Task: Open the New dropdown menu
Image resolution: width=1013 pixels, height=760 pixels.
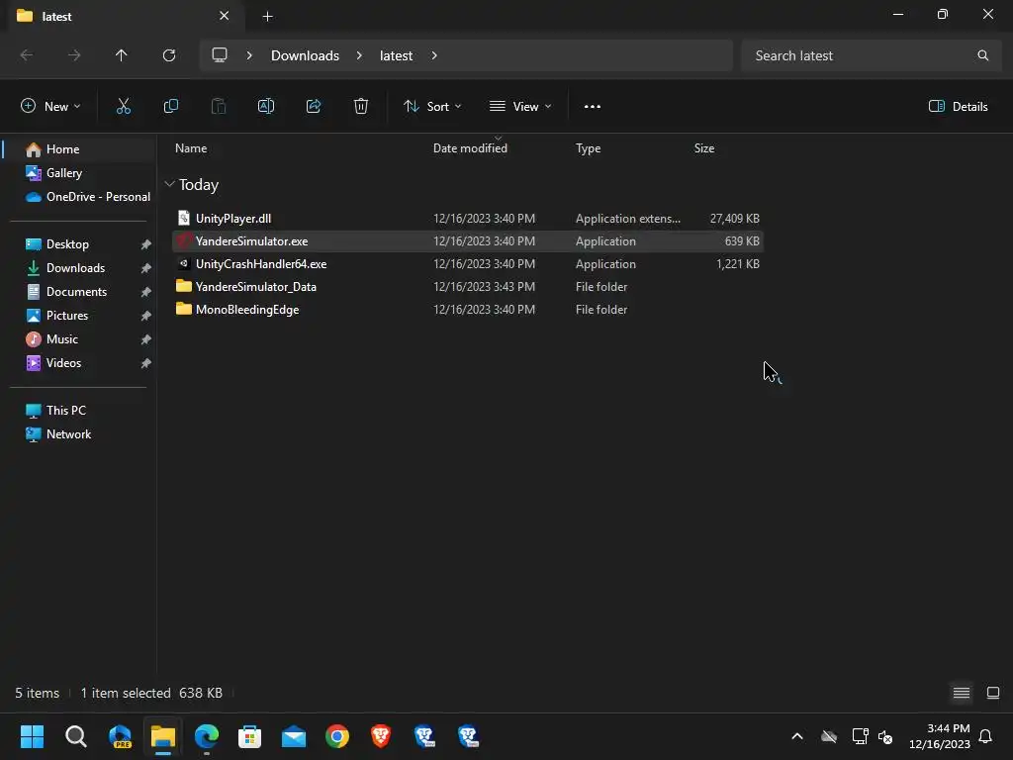Action: pos(50,107)
